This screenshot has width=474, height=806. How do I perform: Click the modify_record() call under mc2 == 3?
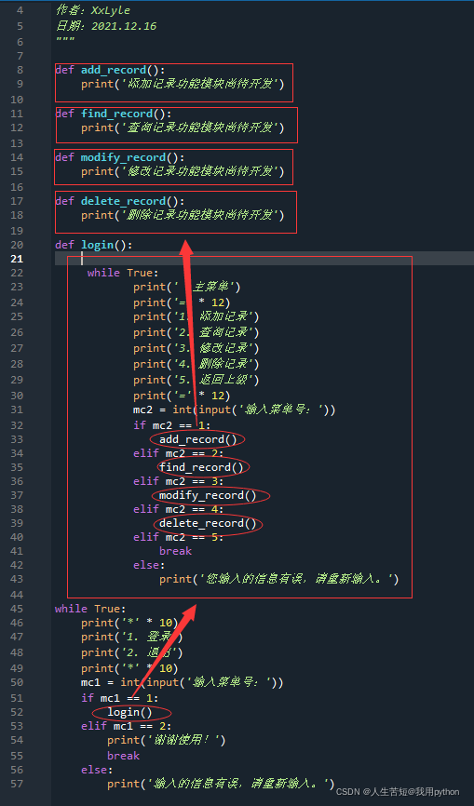click(x=208, y=495)
